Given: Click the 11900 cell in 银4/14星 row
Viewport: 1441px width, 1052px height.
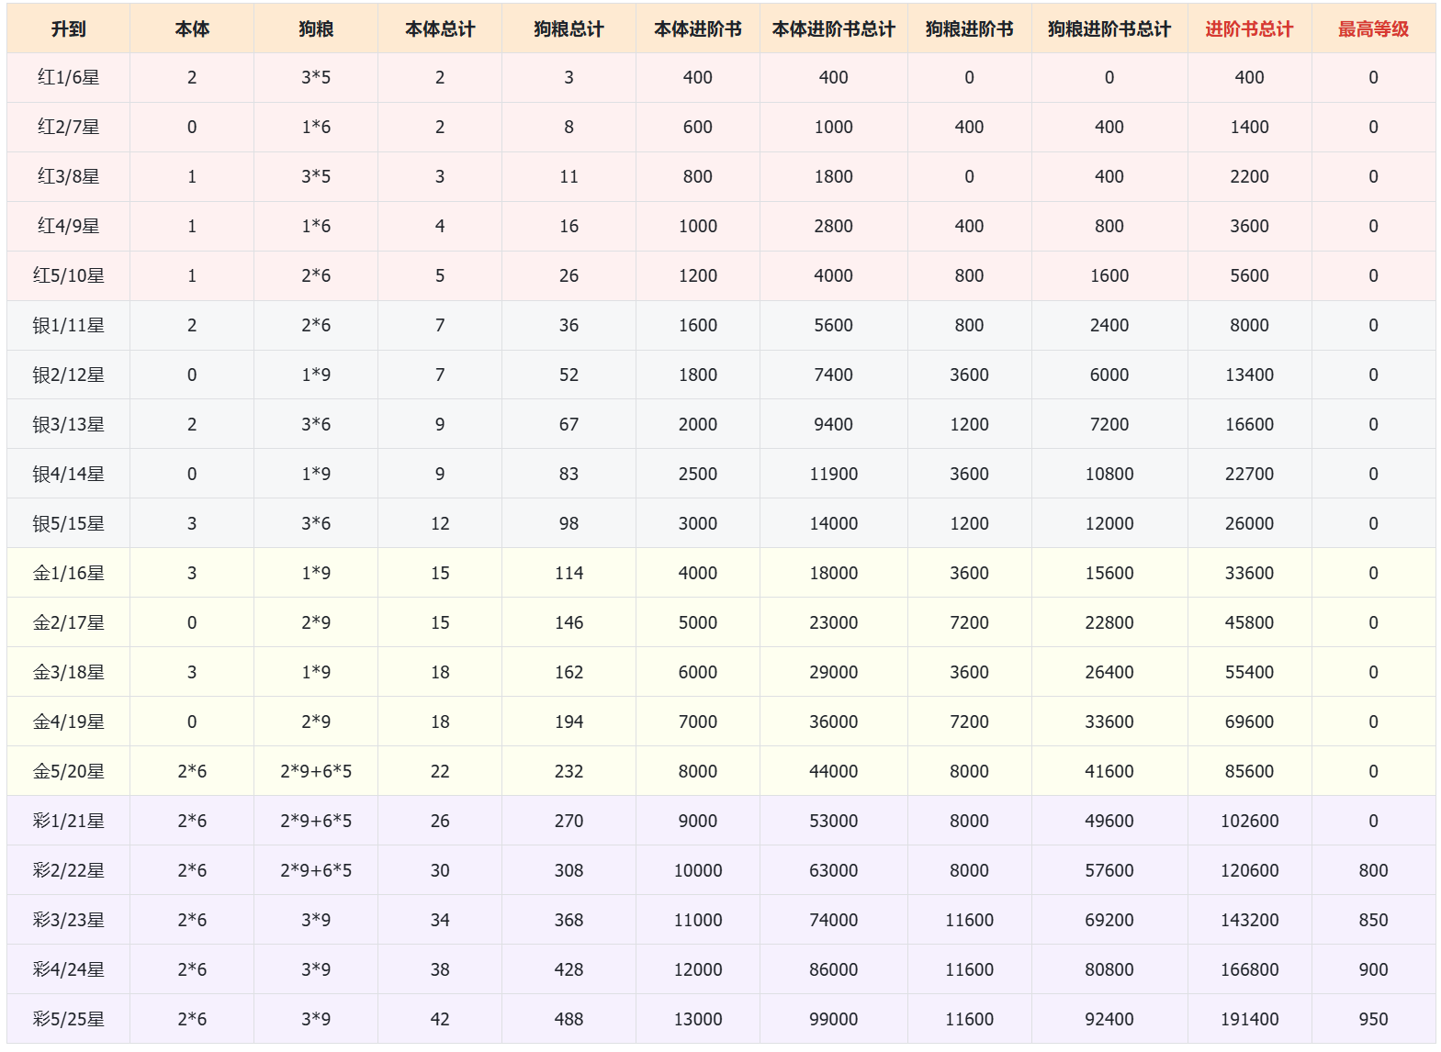Looking at the screenshot, I should [833, 475].
